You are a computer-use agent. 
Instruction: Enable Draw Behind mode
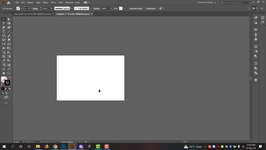click(x=6, y=93)
